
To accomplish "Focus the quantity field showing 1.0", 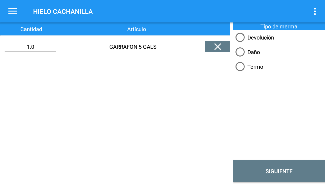I will pyautogui.click(x=30, y=47).
